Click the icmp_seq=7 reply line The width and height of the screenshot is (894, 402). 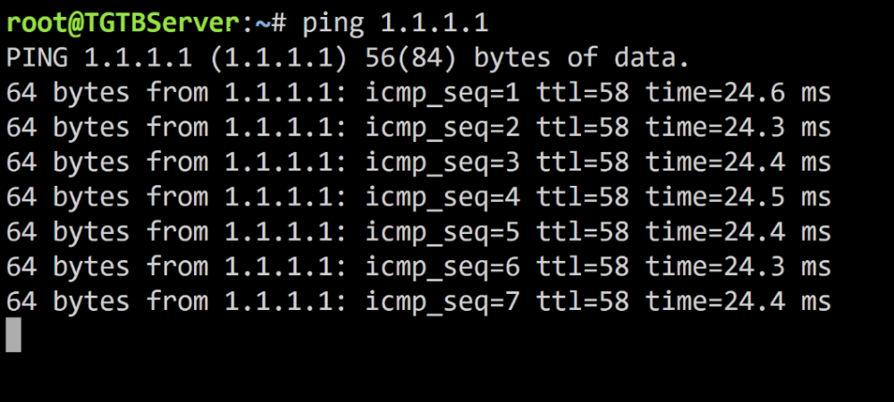pos(418,302)
